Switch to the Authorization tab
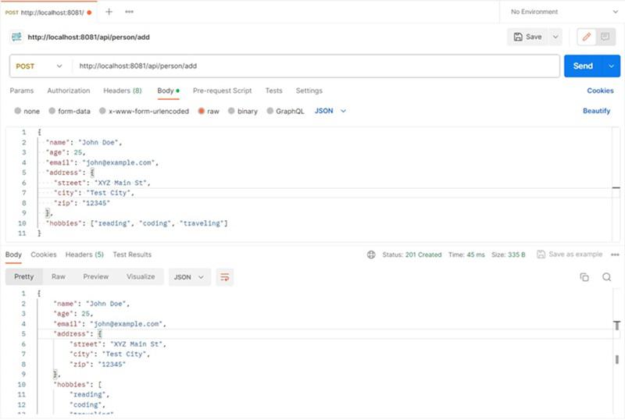 point(69,91)
